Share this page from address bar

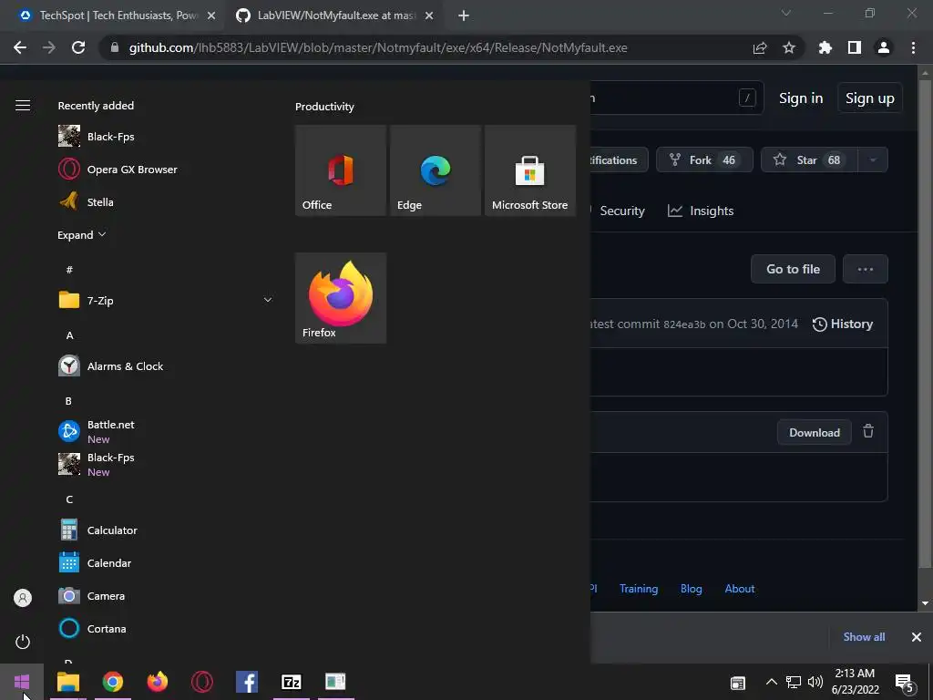coord(760,47)
